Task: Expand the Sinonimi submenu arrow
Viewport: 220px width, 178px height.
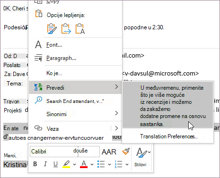Action: pyautogui.click(x=116, y=113)
